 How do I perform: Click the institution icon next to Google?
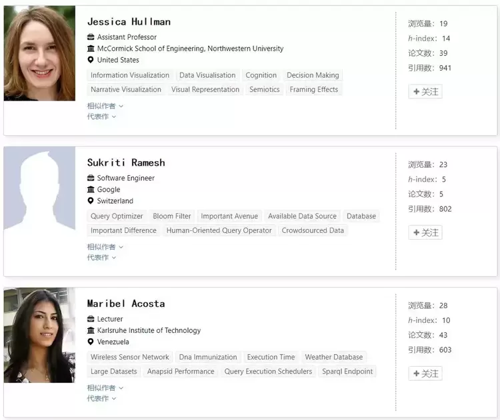click(91, 190)
